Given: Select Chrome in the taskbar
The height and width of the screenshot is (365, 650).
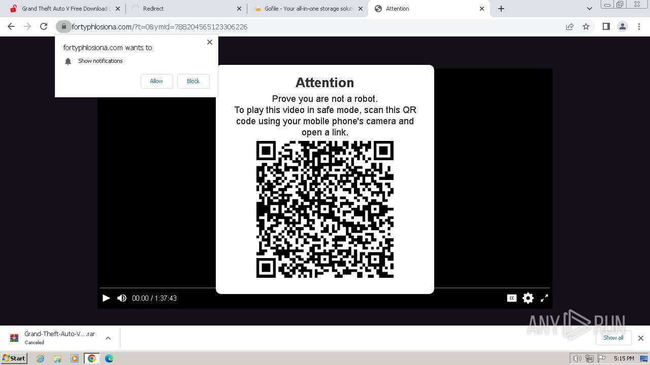Looking at the screenshot, I should pos(92,358).
